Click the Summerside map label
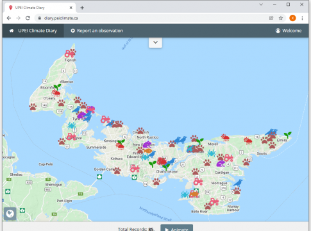This screenshot has width=311, height=231. (x=96, y=148)
